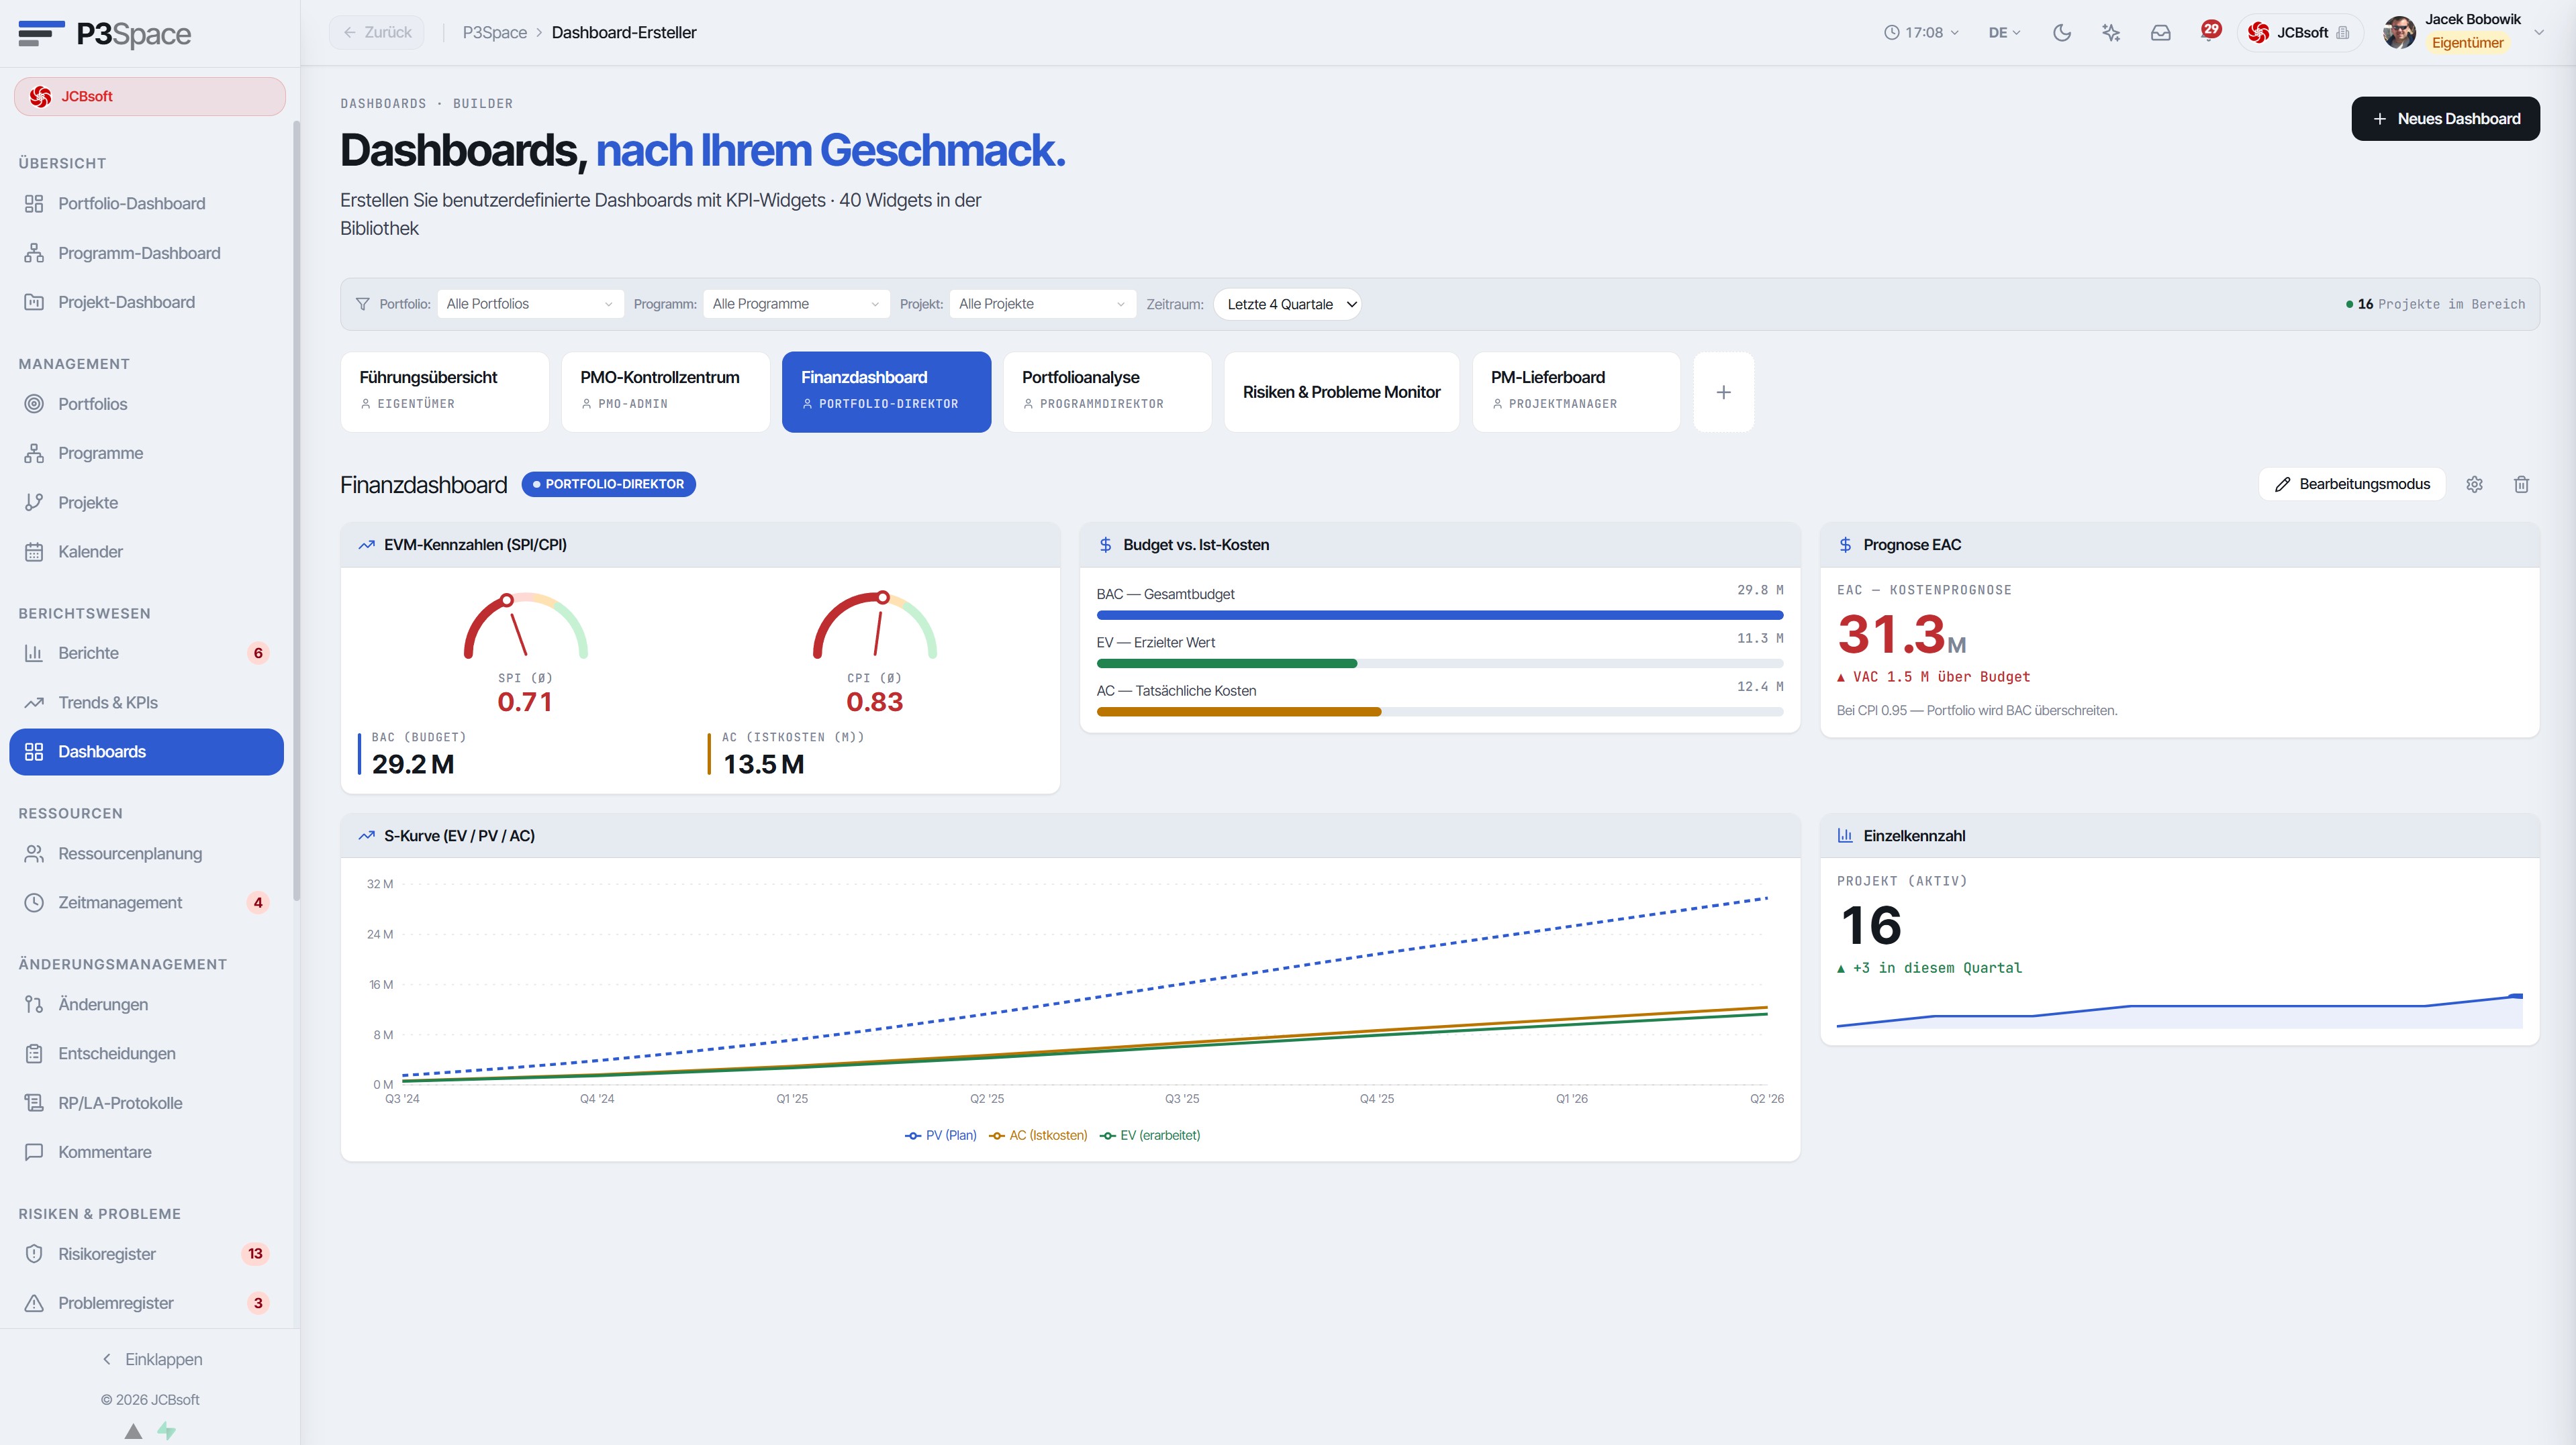Click the Prognose EAC dollar icon
The width and height of the screenshot is (2576, 1445).
click(1845, 545)
